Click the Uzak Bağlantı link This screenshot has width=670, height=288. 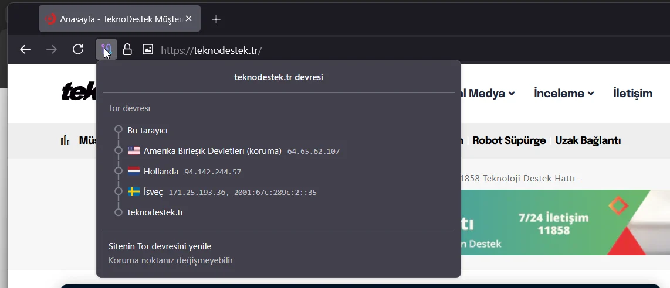(588, 140)
